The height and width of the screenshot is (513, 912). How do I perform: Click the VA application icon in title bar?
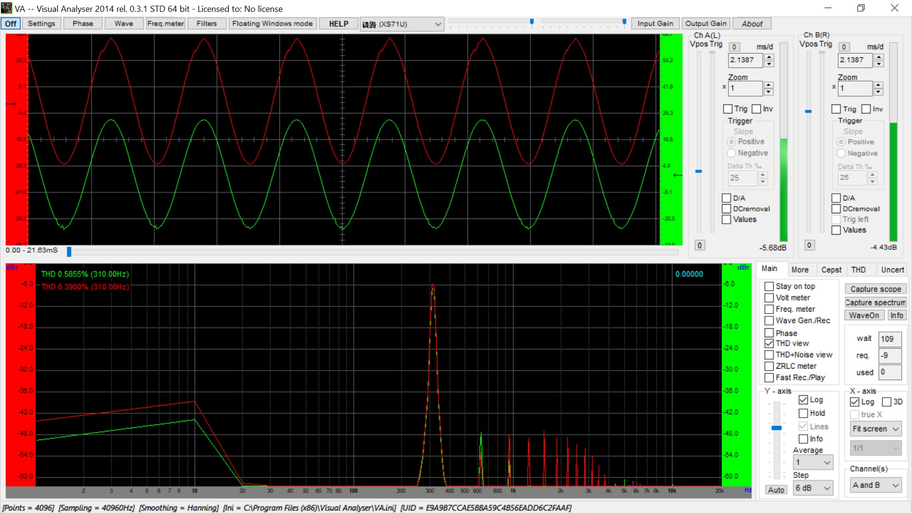coord(7,8)
